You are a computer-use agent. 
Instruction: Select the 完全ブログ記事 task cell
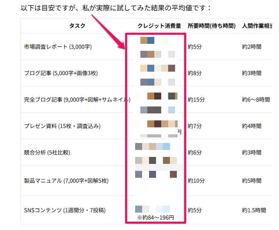click(x=77, y=100)
